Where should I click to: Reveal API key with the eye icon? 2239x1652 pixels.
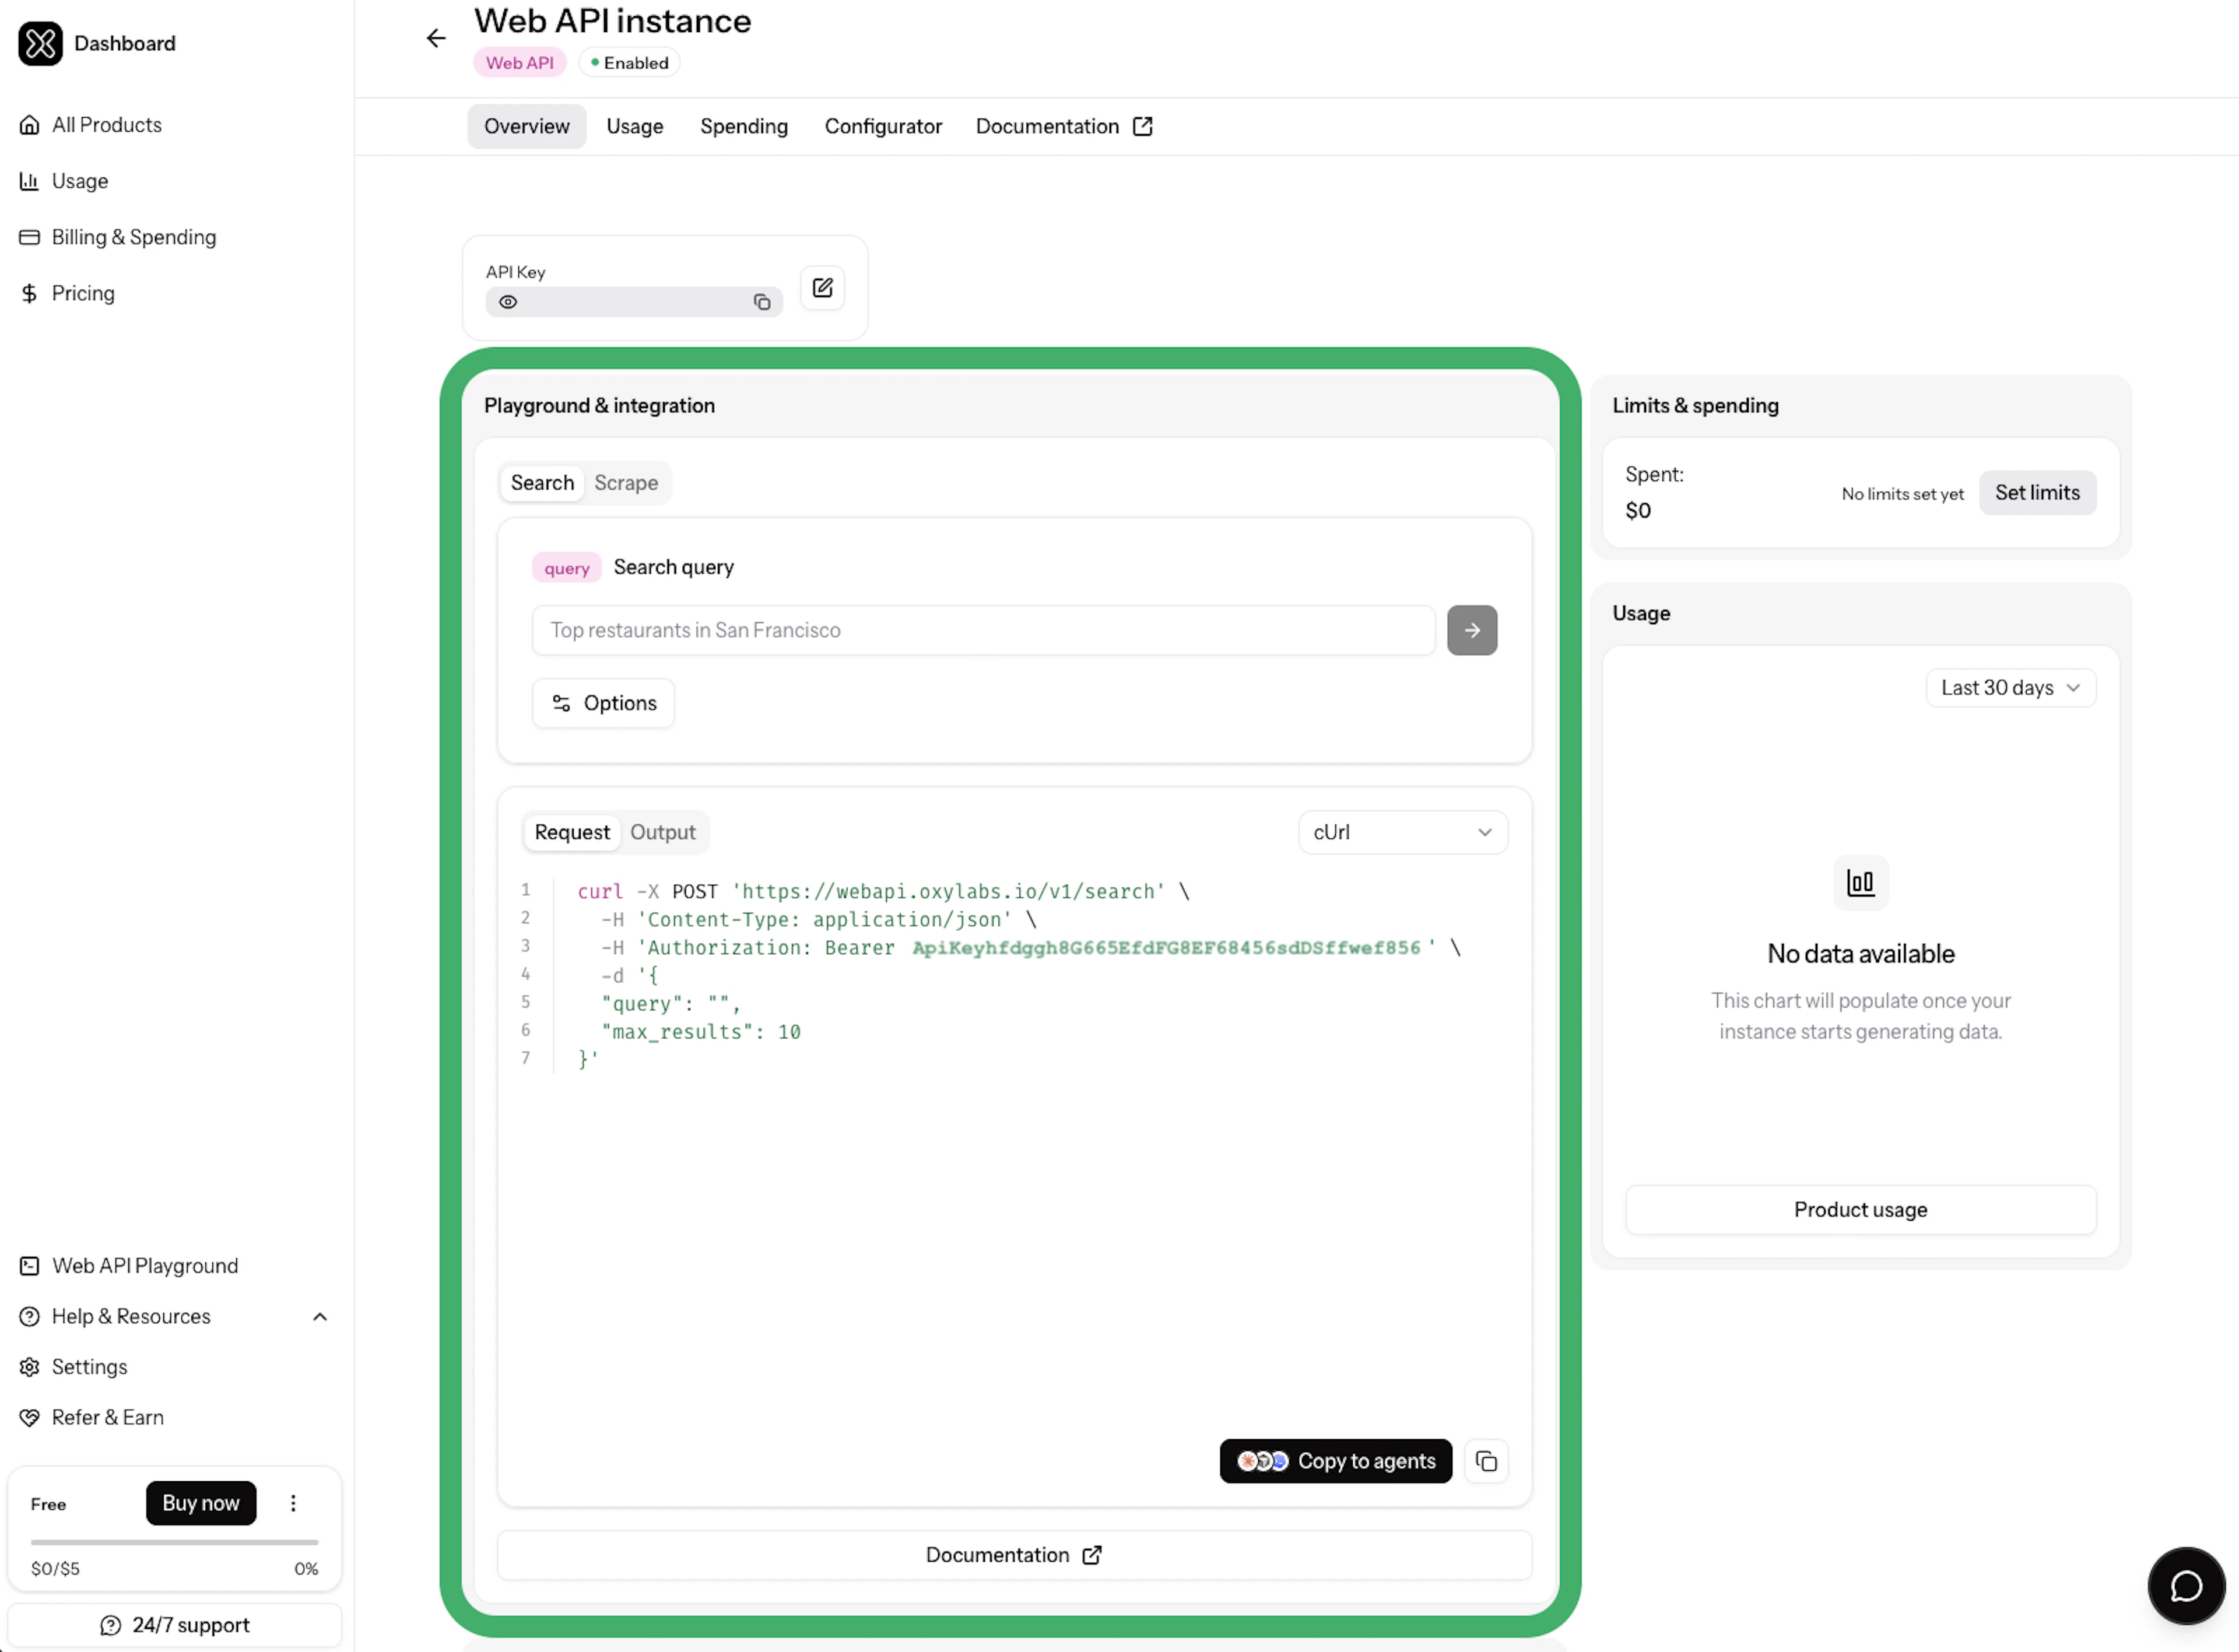tap(508, 302)
